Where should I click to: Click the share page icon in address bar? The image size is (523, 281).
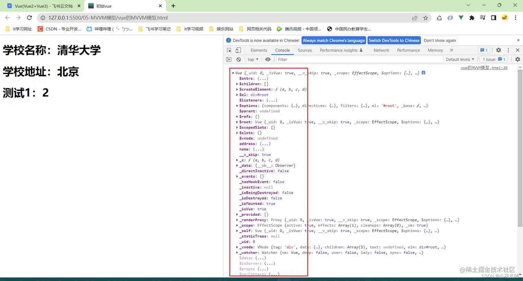414,18
